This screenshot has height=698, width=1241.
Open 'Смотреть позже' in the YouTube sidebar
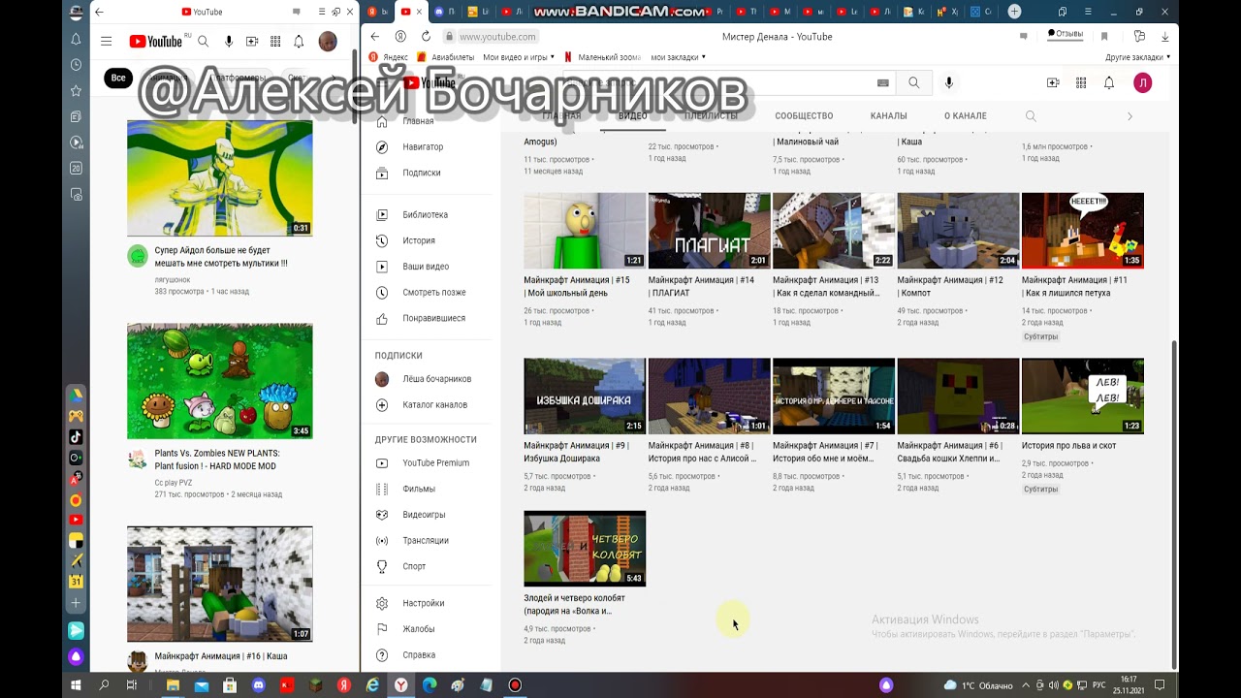pos(432,292)
